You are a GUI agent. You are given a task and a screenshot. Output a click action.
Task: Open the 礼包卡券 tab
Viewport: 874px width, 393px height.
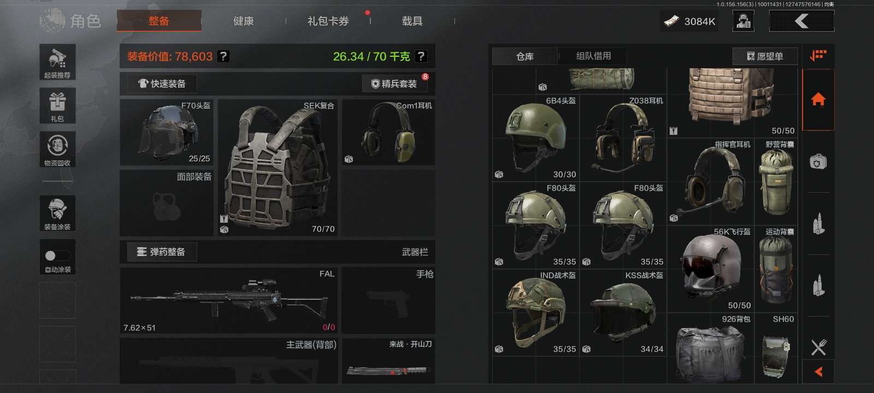click(328, 21)
